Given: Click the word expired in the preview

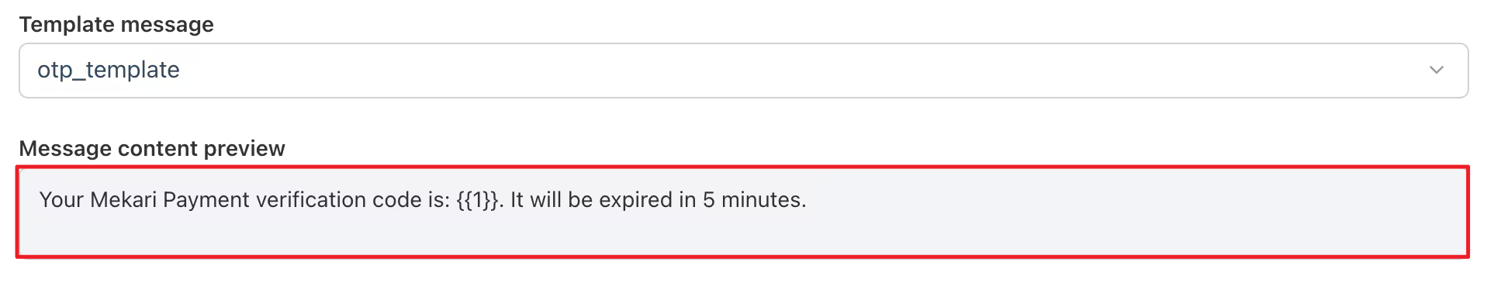Looking at the screenshot, I should [635, 201].
